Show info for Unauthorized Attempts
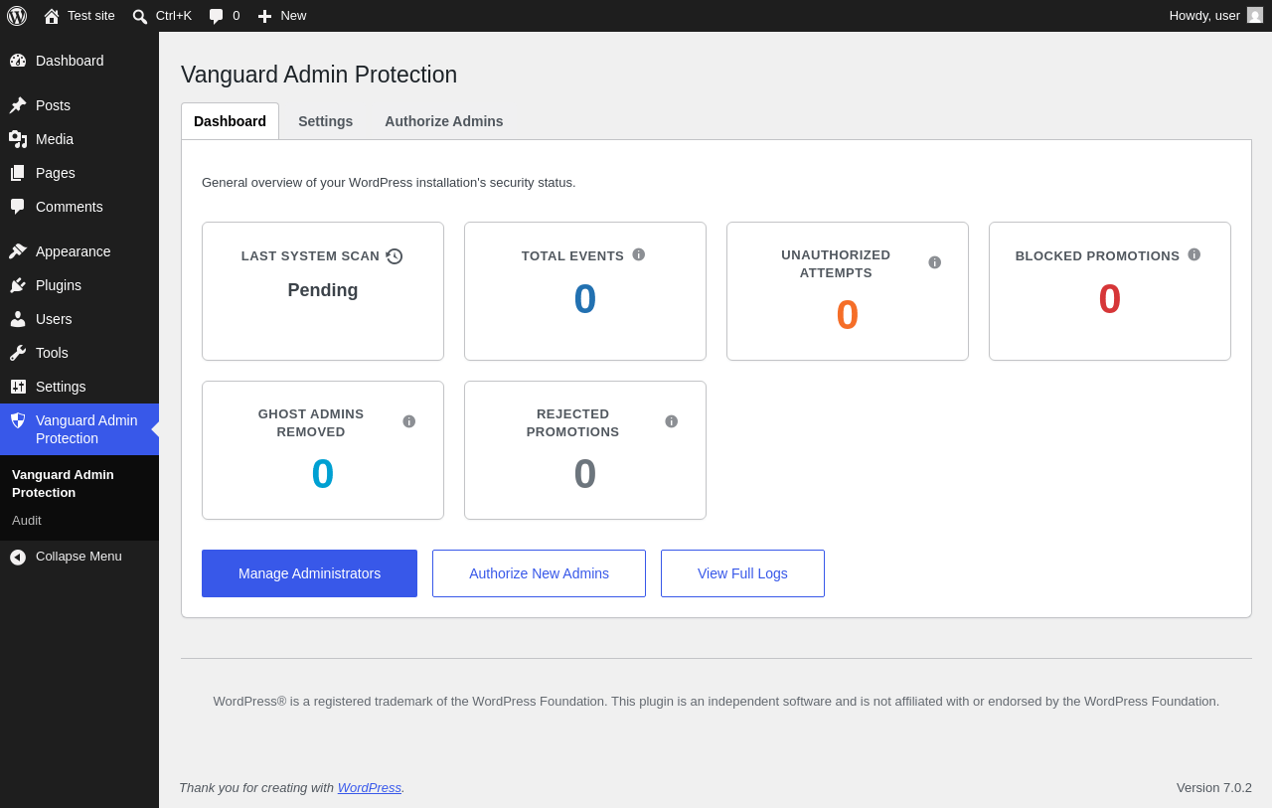 click(935, 262)
